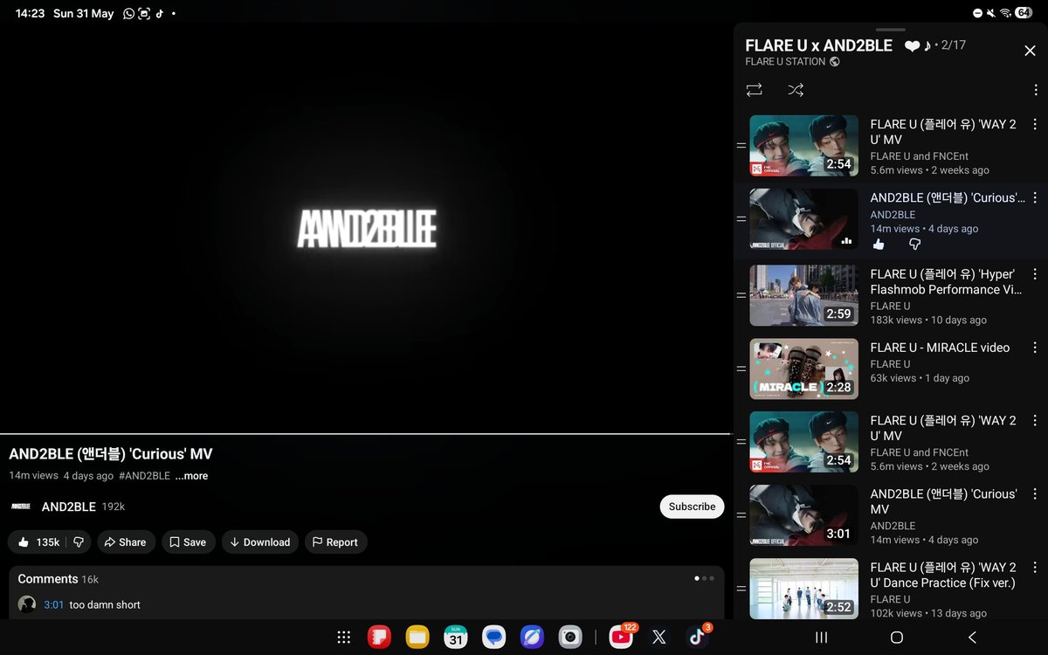This screenshot has height=655, width=1048.
Task: Dislike the currently playing playlist item
Action: (914, 245)
